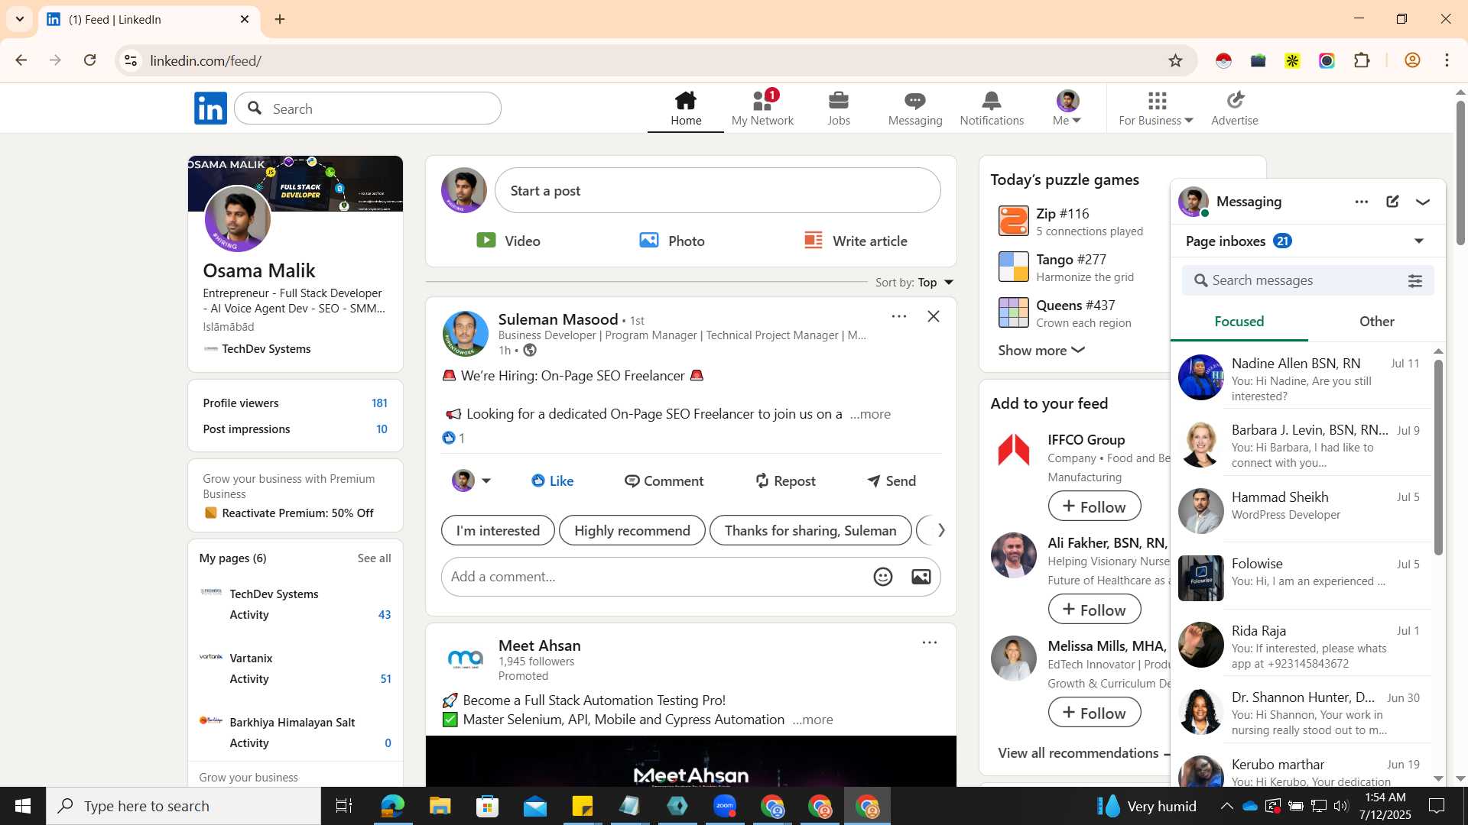Follow IFFCO Group

coord(1094,506)
